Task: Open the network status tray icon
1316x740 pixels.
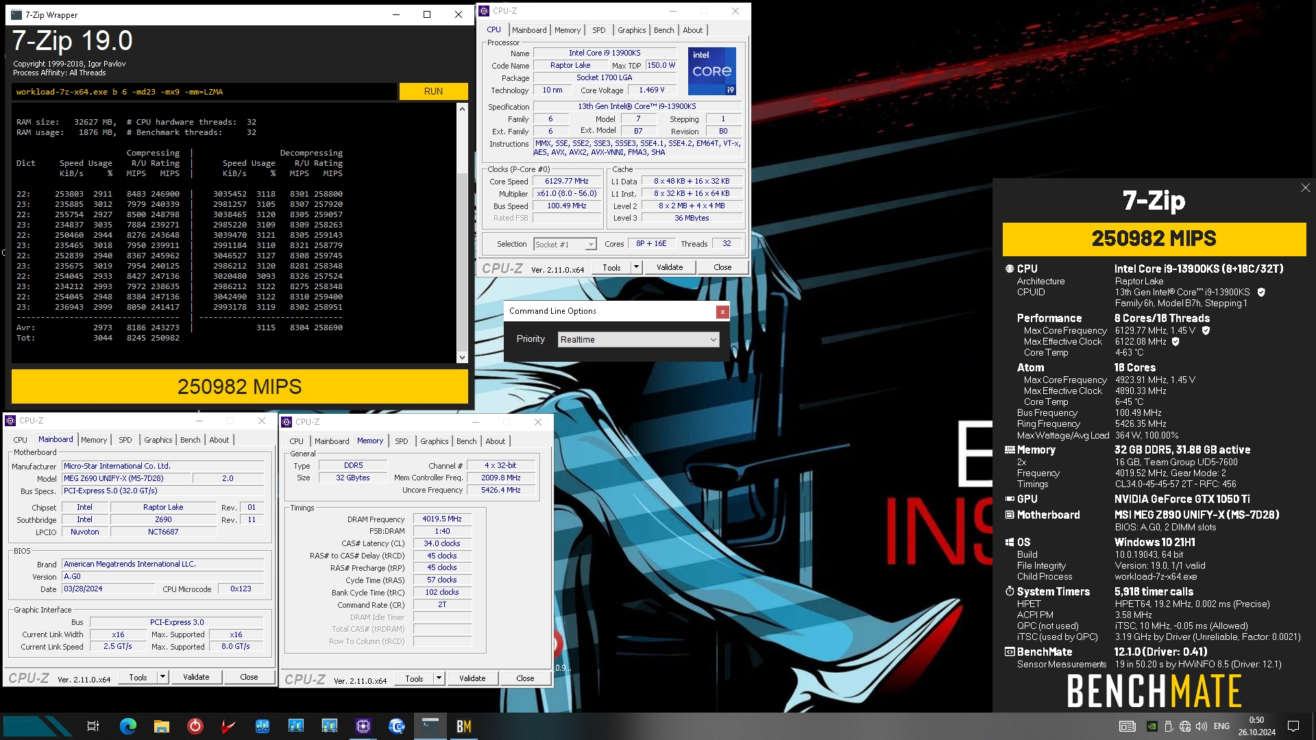Action: pyautogui.click(x=1185, y=726)
